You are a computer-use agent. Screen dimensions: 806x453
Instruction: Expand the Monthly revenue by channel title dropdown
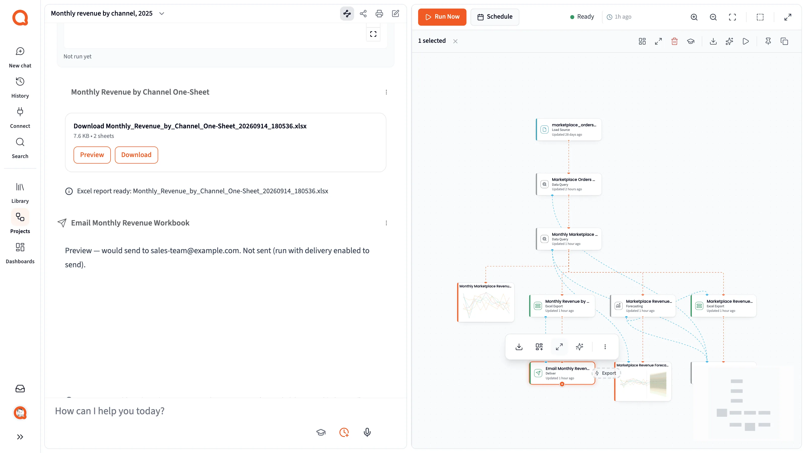click(x=162, y=13)
